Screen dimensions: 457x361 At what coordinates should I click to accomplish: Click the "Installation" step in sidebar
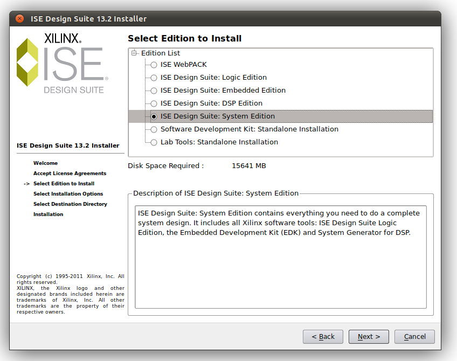[48, 214]
